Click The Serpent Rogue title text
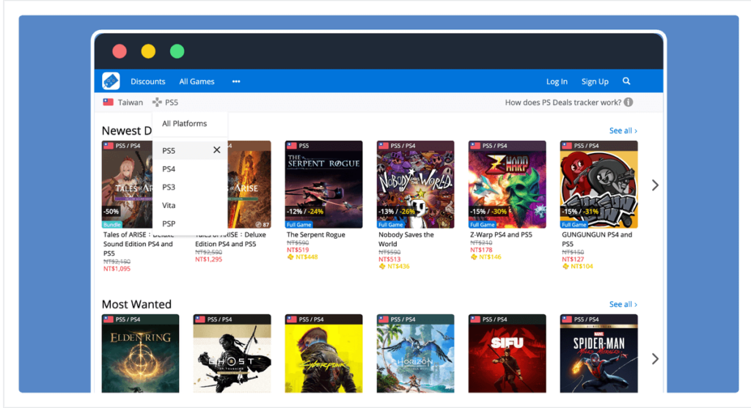 pyautogui.click(x=315, y=234)
